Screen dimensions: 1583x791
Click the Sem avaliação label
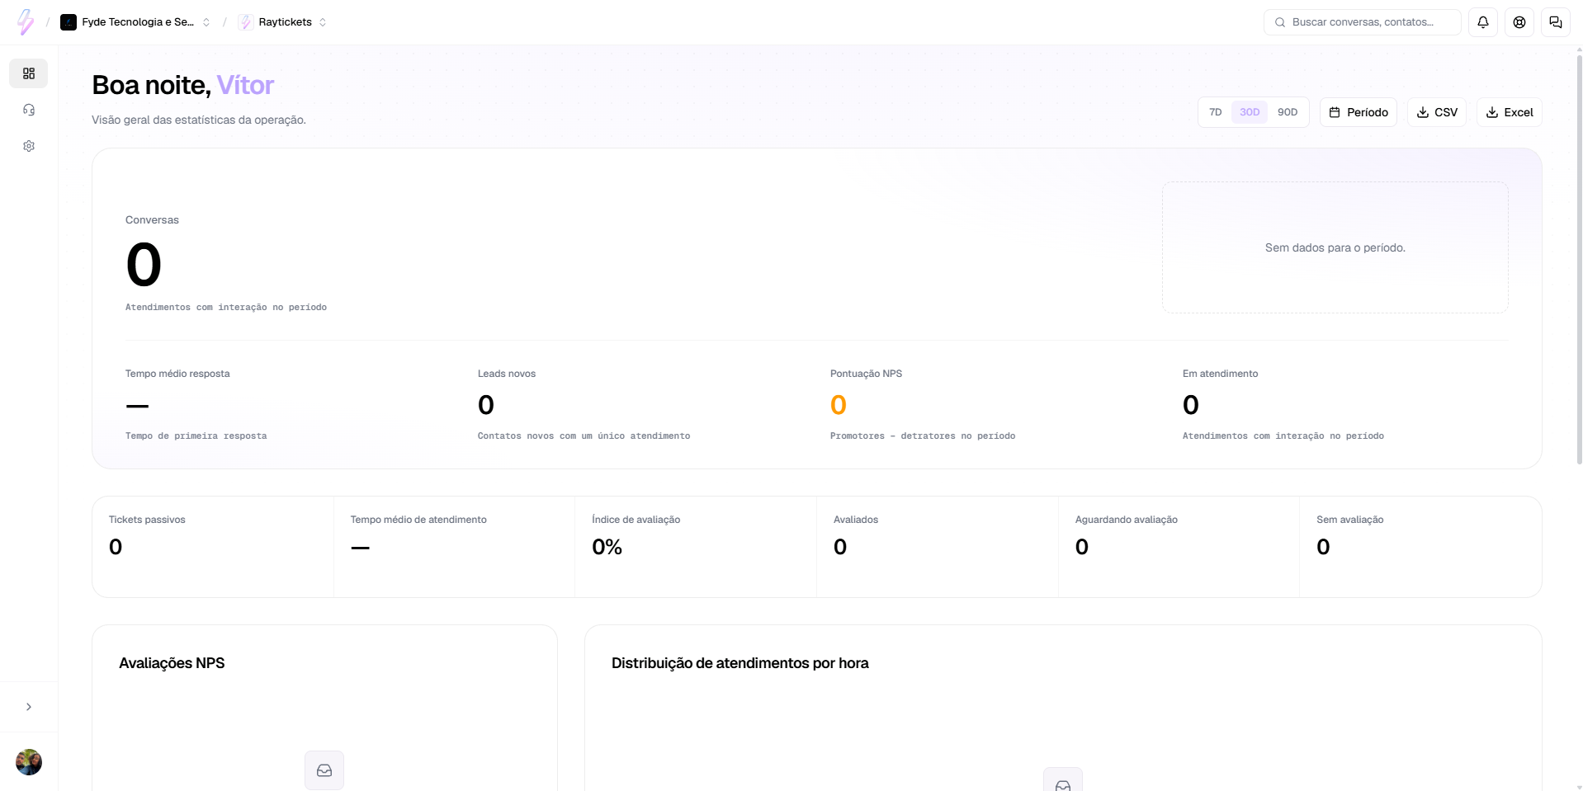click(x=1349, y=520)
